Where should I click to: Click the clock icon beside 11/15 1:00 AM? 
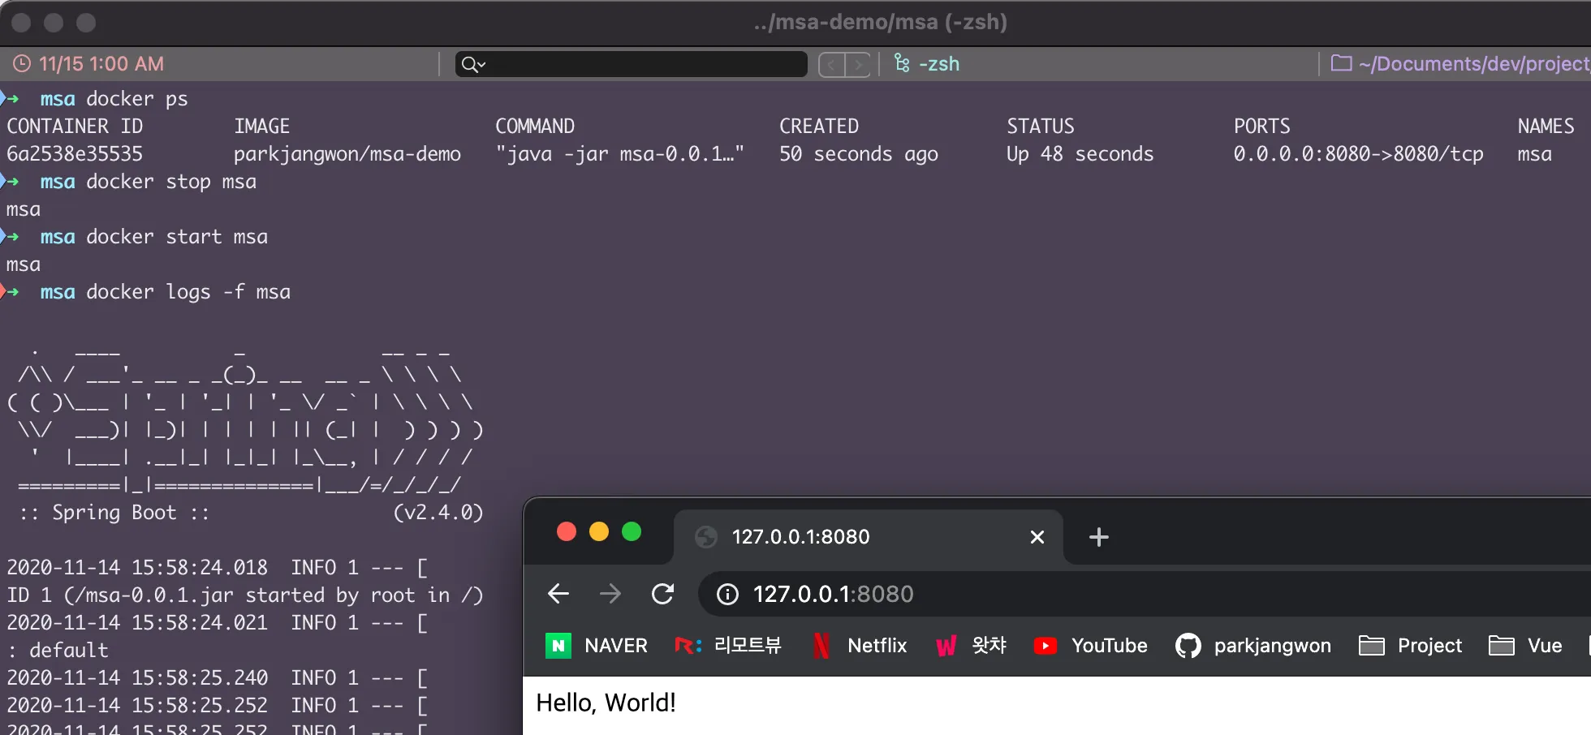(x=22, y=63)
